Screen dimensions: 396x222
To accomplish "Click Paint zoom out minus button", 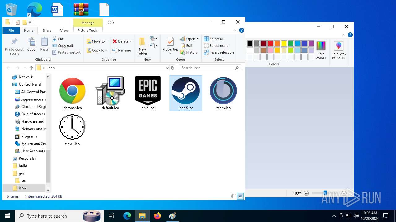I will click(306, 193).
